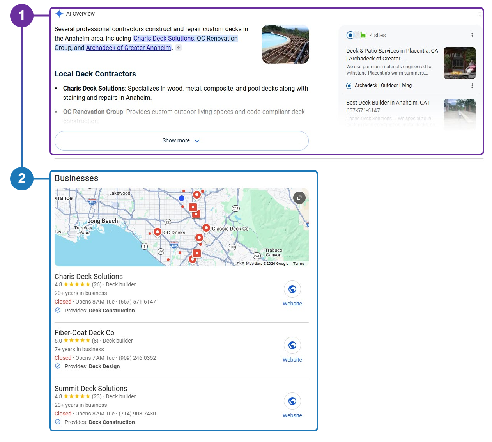
Task: Click the Long Beach label on map
Action: tap(103, 221)
